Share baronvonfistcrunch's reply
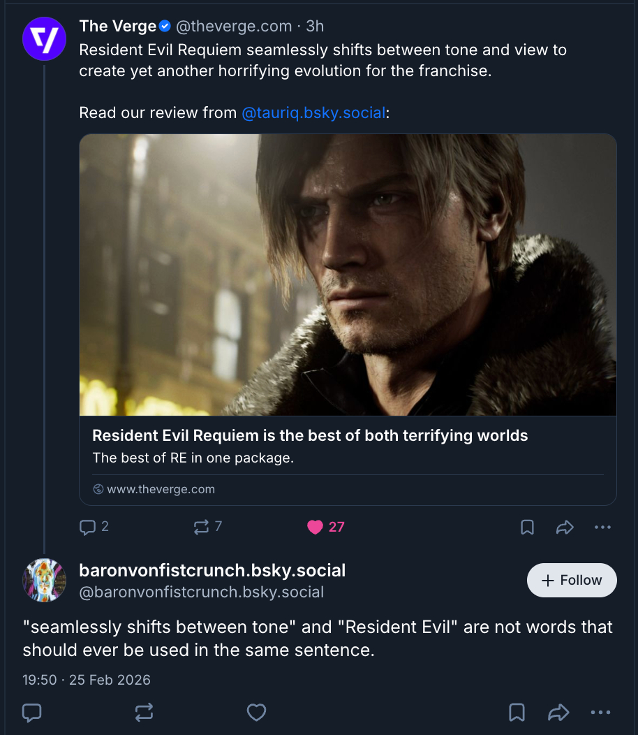The width and height of the screenshot is (638, 735). pyautogui.click(x=558, y=712)
